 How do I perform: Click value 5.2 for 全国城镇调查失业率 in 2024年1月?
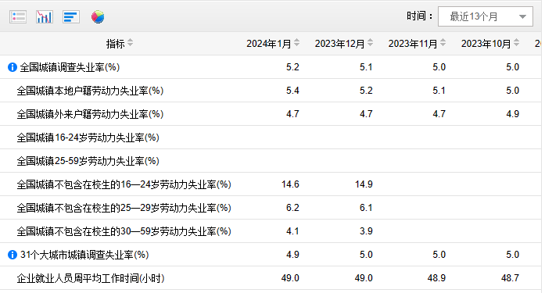click(x=292, y=67)
